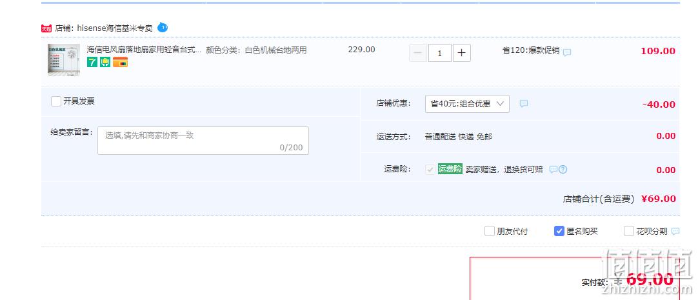Image resolution: width=698 pixels, height=300 pixels.
Task: Click the 给卖家留言 message text field
Action: tap(203, 141)
